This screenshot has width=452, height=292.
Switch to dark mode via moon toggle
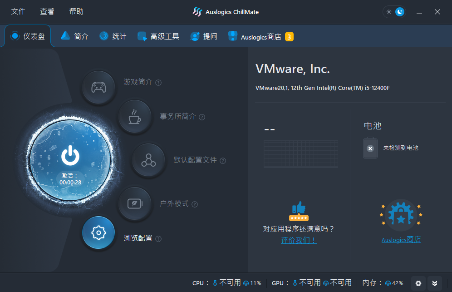(399, 12)
